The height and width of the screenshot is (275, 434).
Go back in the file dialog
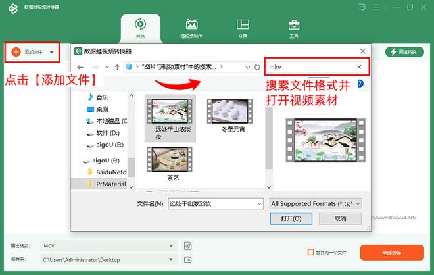point(80,67)
